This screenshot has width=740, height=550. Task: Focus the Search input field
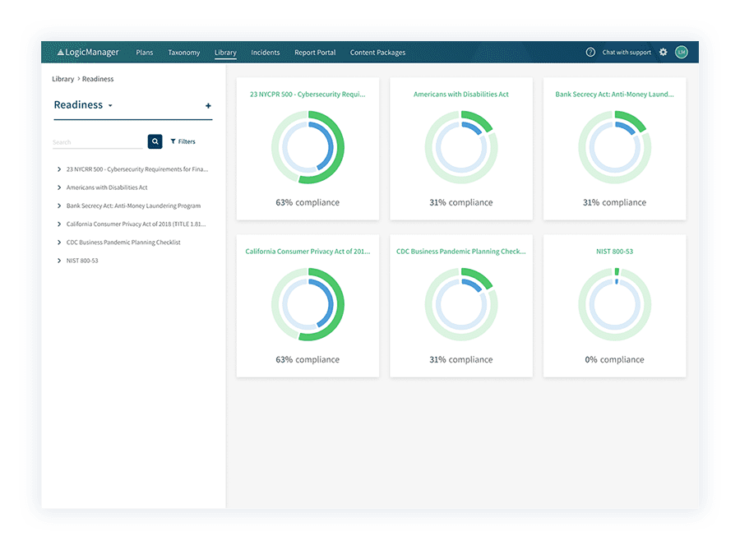pos(98,142)
